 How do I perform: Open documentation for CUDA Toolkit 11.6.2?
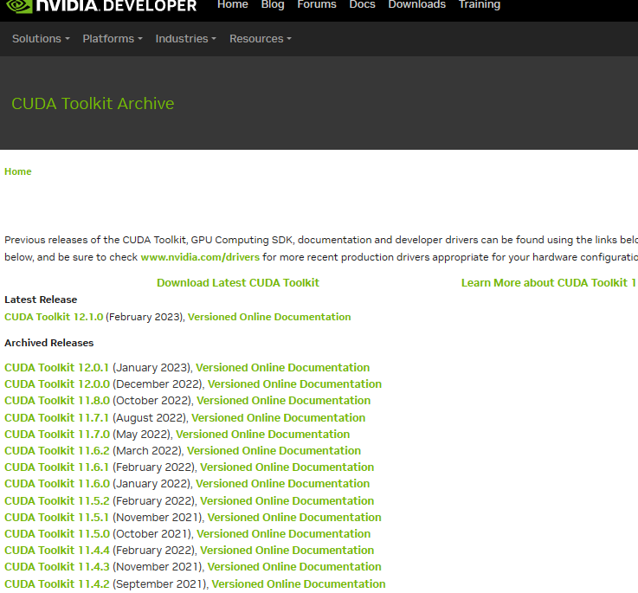click(x=274, y=450)
